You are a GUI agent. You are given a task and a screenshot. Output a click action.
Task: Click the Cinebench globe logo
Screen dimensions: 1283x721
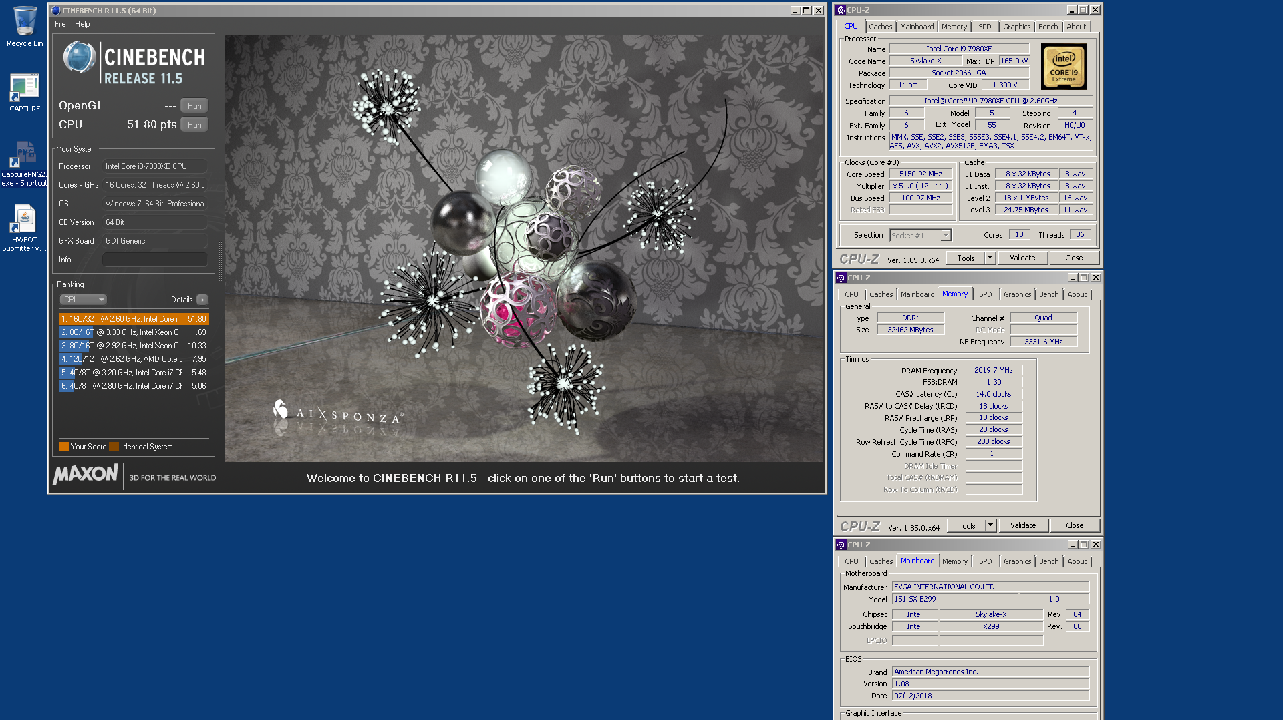coord(80,57)
